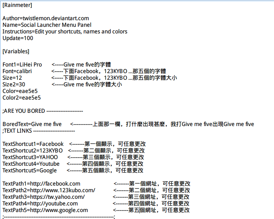Click the TextShortcut3=YAHOO entry
274x219 pixels.
[x=30, y=157]
